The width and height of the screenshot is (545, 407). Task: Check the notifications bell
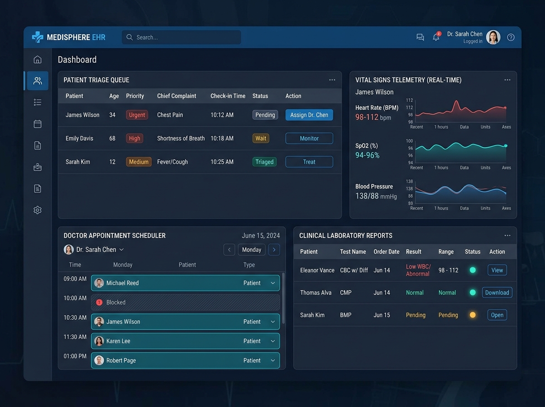tap(436, 37)
